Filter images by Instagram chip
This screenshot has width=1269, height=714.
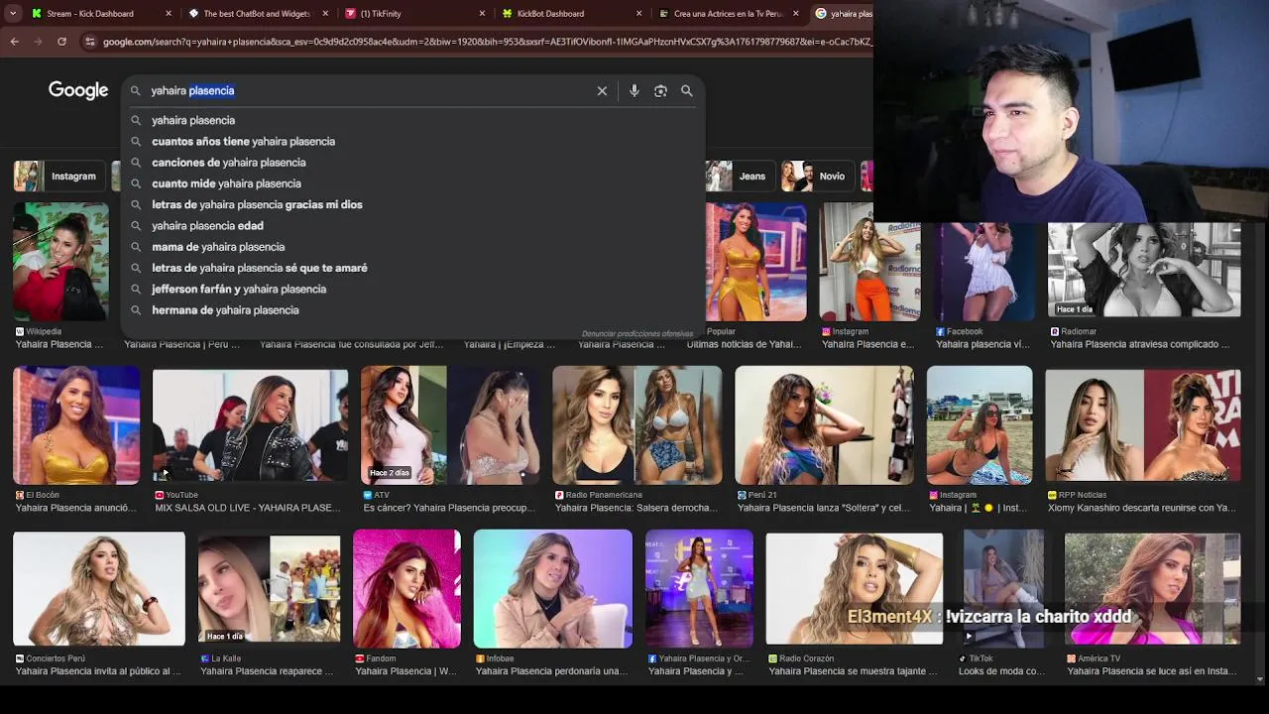pos(58,177)
